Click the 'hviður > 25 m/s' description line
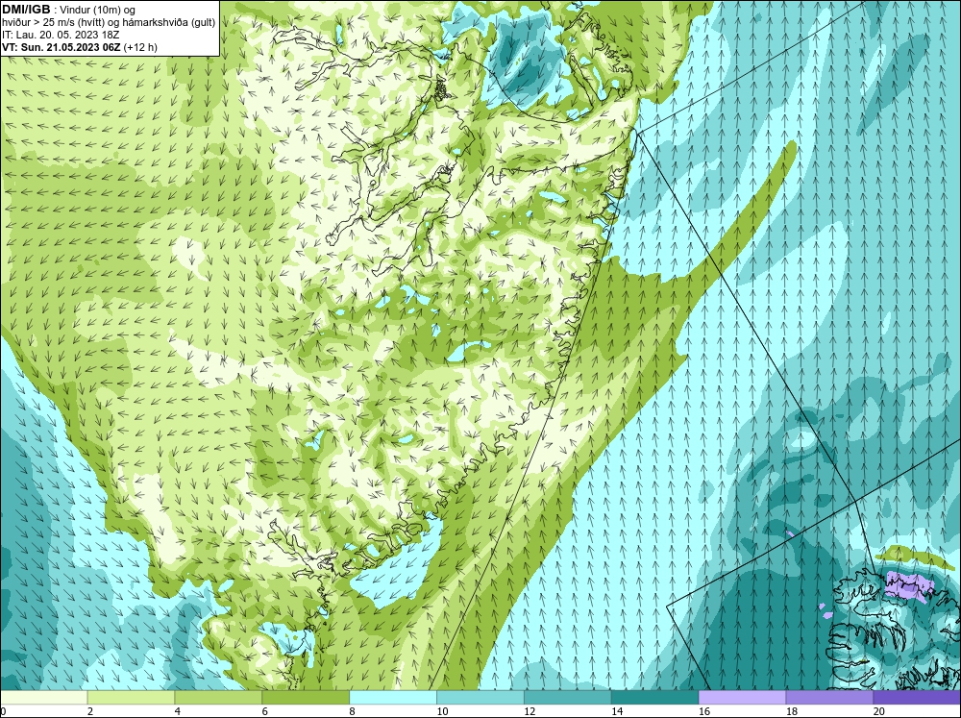The image size is (961, 718). 109,22
